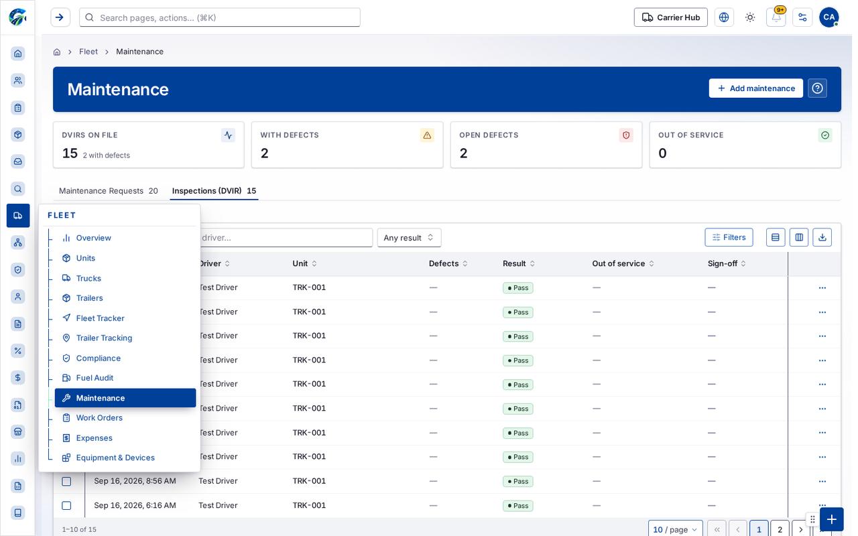This screenshot has height=536, width=858.
Task: Toggle the light/dark theme sun icon
Action: pyautogui.click(x=750, y=17)
